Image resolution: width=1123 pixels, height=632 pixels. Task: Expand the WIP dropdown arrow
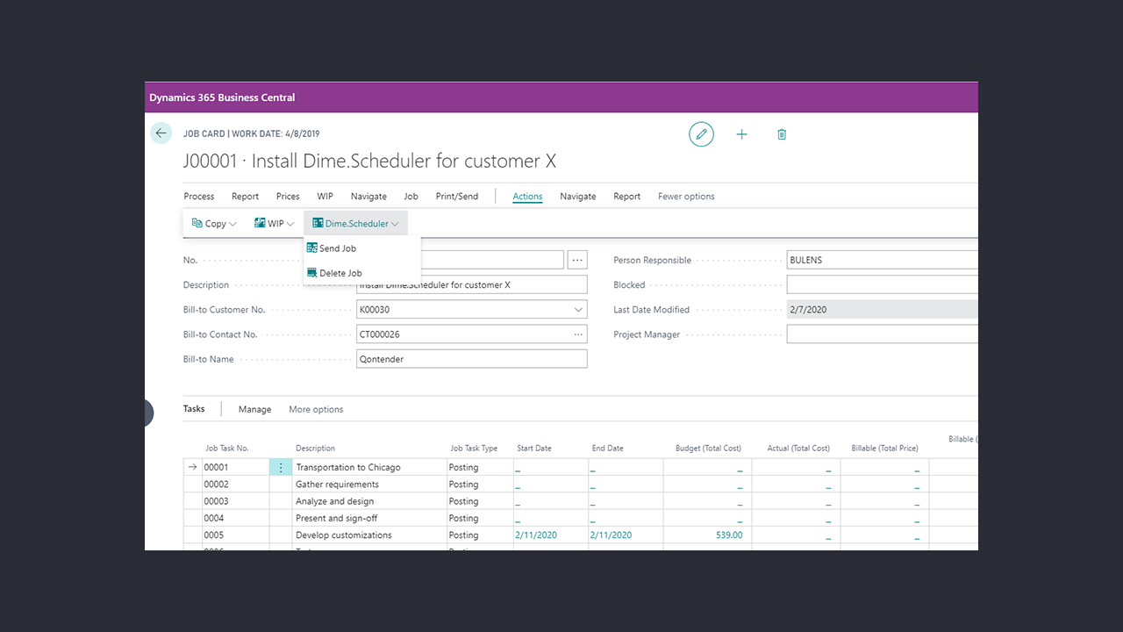(290, 224)
